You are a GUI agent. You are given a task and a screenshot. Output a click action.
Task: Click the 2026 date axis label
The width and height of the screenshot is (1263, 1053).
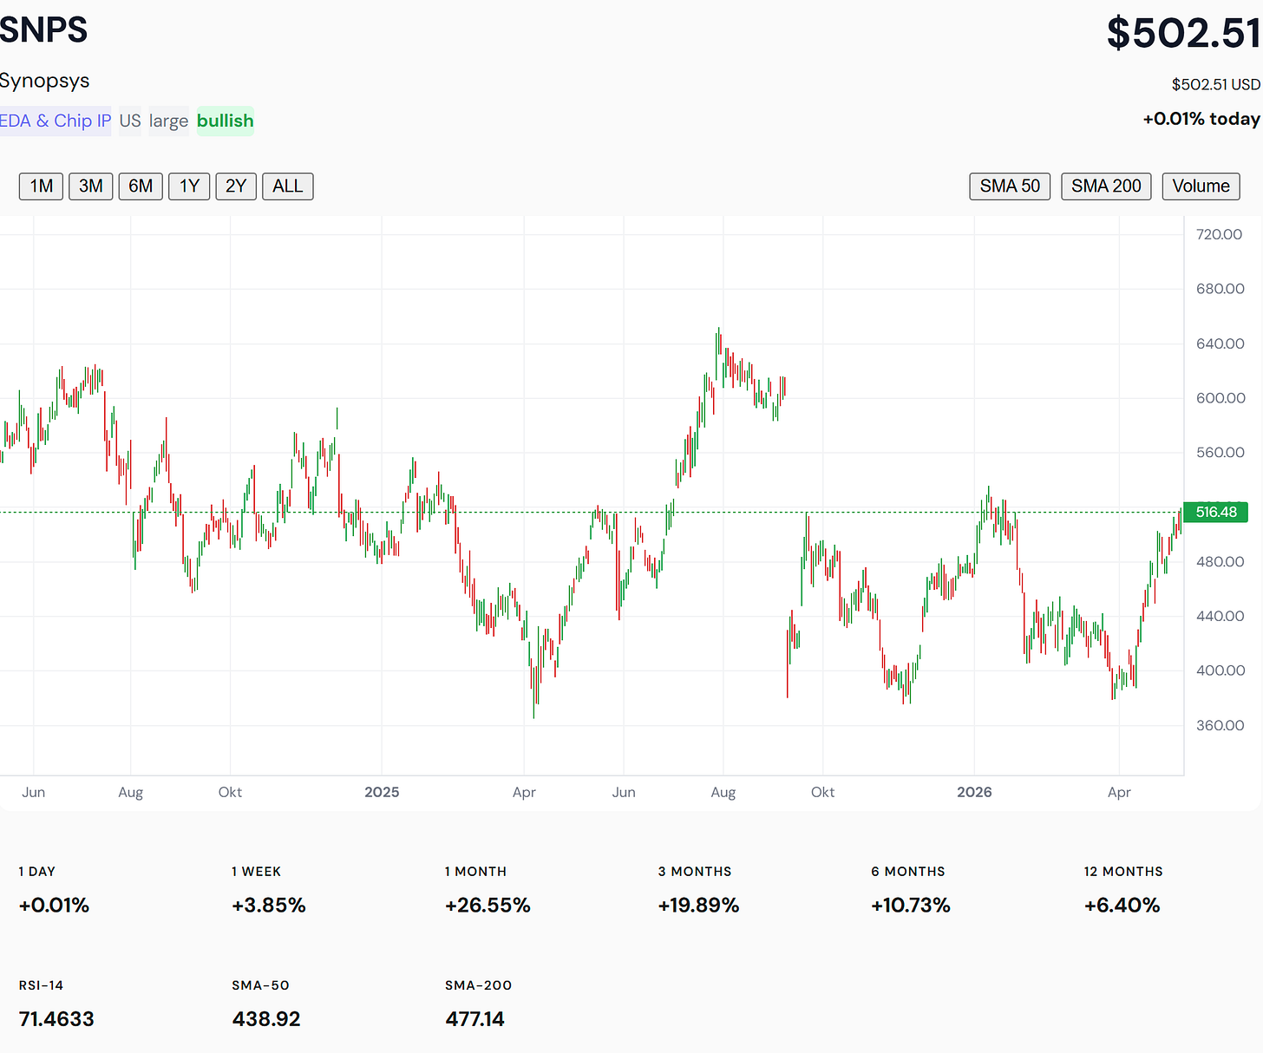click(974, 792)
